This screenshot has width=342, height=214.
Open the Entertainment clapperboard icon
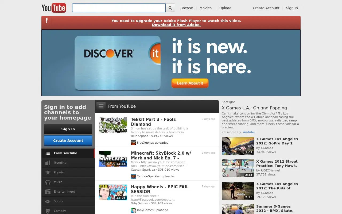click(48, 192)
